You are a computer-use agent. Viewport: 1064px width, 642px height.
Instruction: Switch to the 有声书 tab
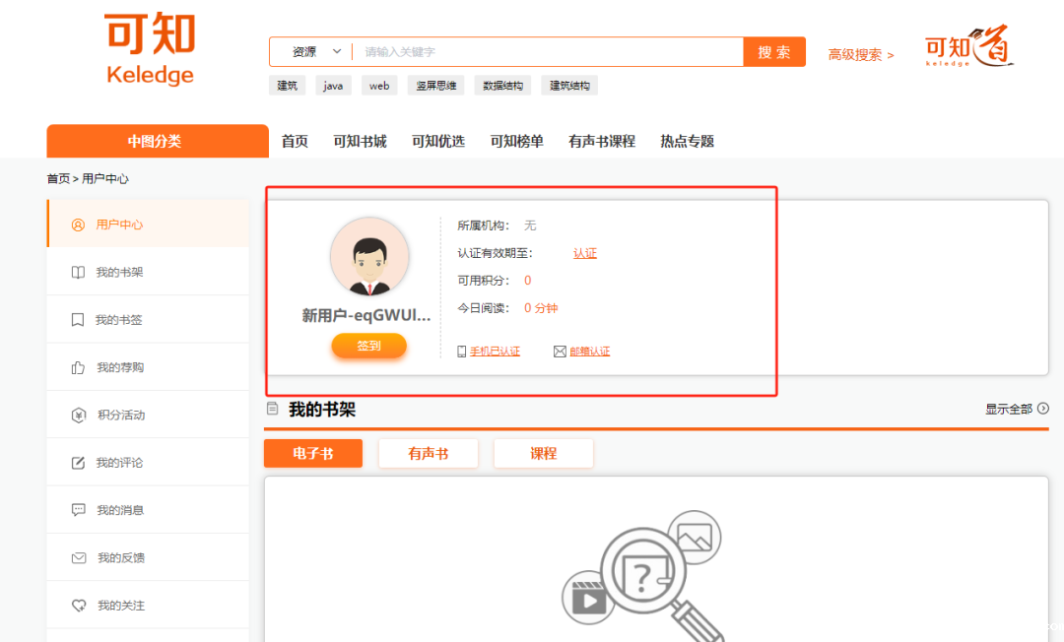tap(428, 454)
